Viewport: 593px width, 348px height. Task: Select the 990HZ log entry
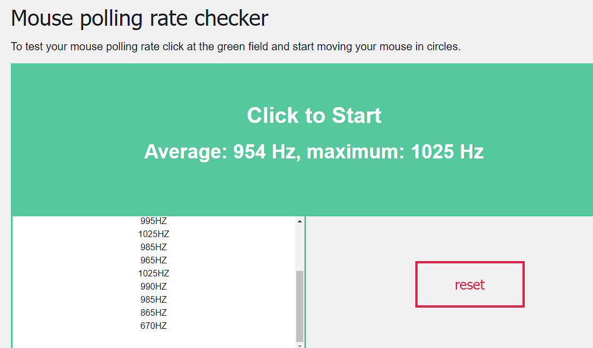click(154, 286)
